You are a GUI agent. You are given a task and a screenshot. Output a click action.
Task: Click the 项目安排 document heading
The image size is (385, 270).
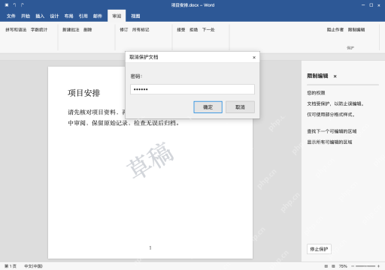(x=84, y=93)
